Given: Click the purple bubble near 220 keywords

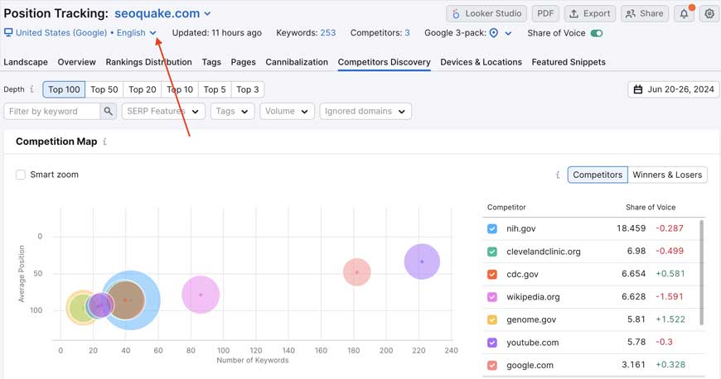Looking at the screenshot, I should [x=422, y=261].
